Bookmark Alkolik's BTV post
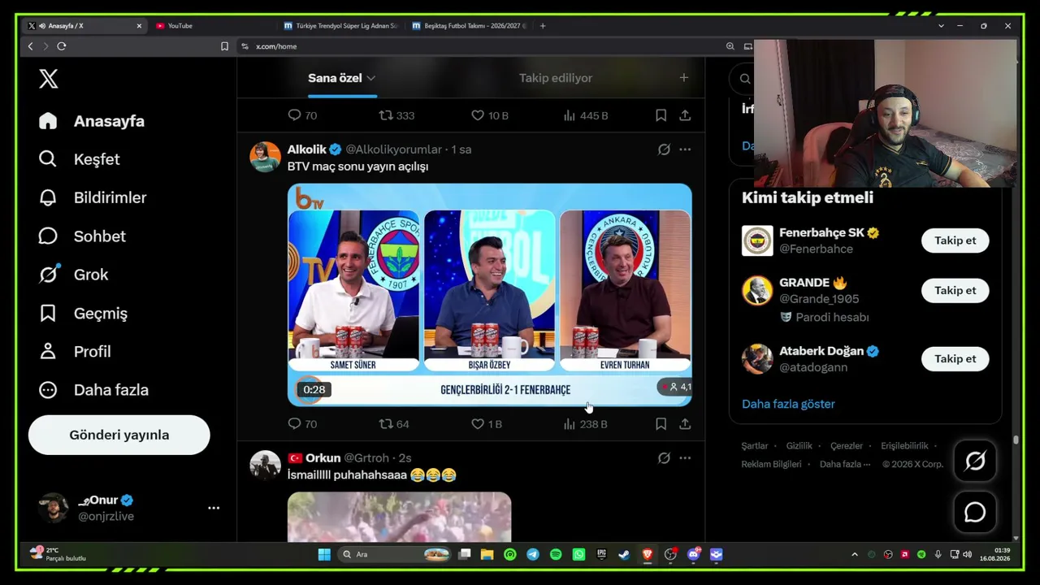The image size is (1040, 585). 661,424
